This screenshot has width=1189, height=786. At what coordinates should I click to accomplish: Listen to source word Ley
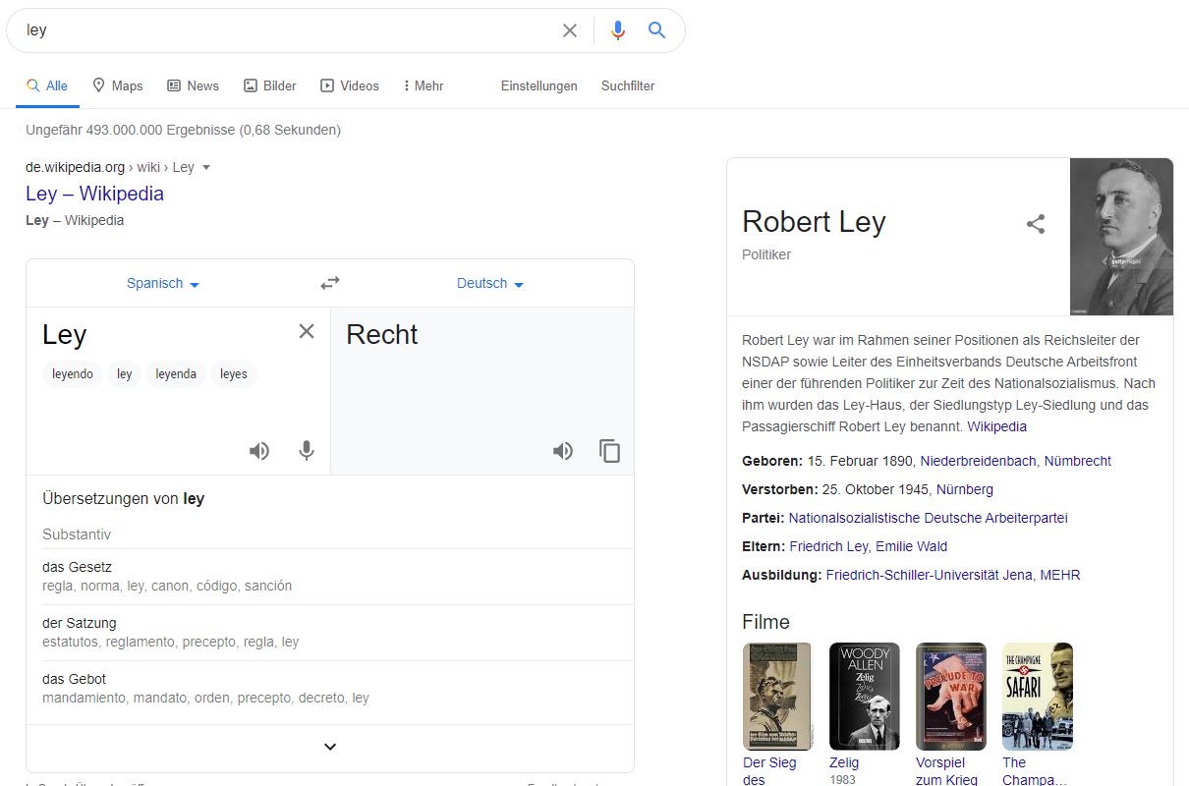259,451
